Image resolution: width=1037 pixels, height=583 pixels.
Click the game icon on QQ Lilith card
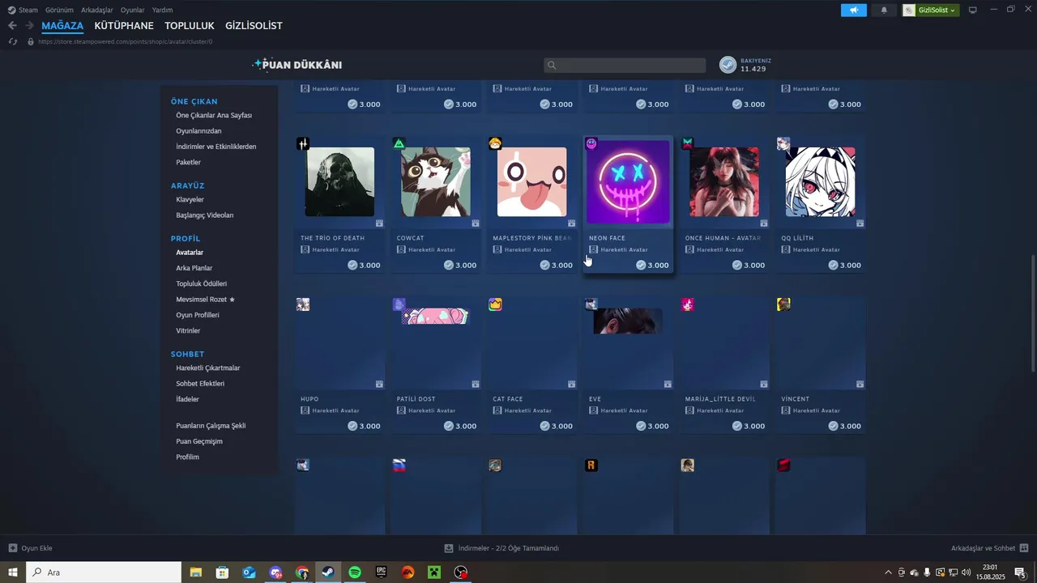(783, 144)
